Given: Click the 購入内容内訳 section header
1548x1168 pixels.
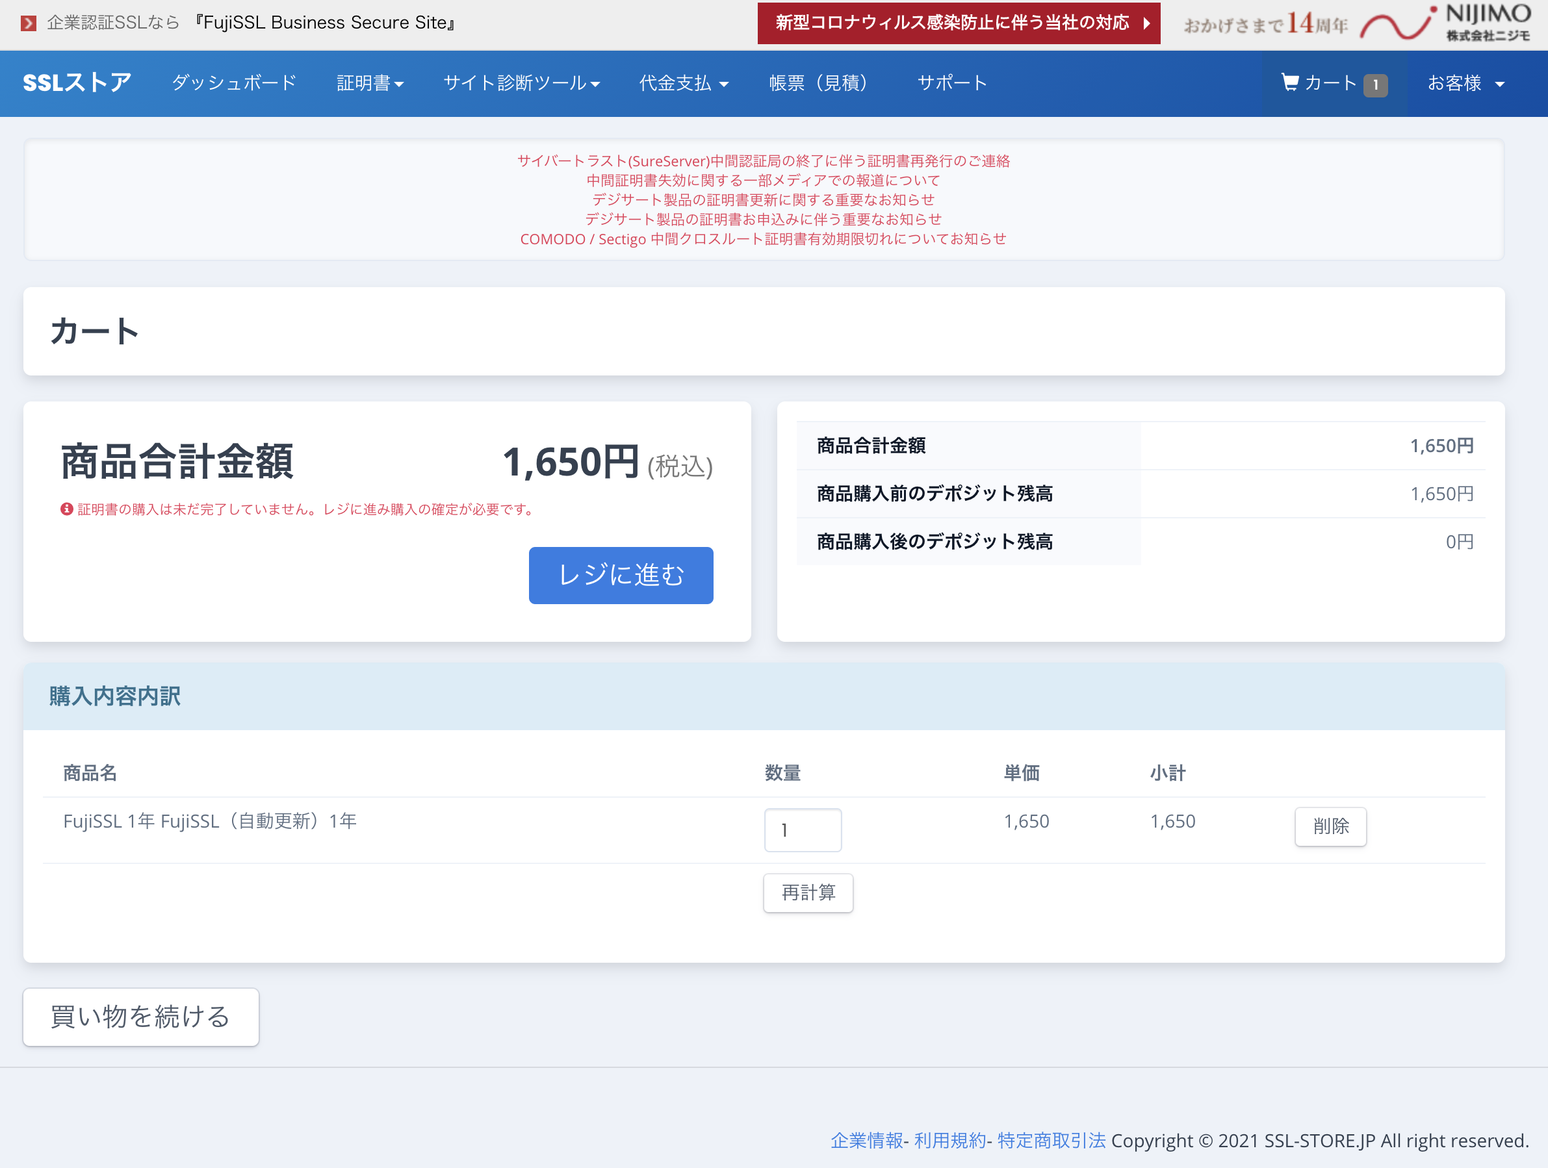Looking at the screenshot, I should 115,696.
